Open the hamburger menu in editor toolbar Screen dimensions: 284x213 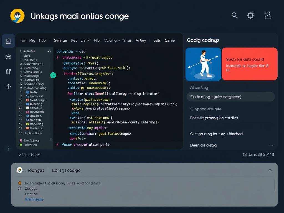(x=23, y=40)
